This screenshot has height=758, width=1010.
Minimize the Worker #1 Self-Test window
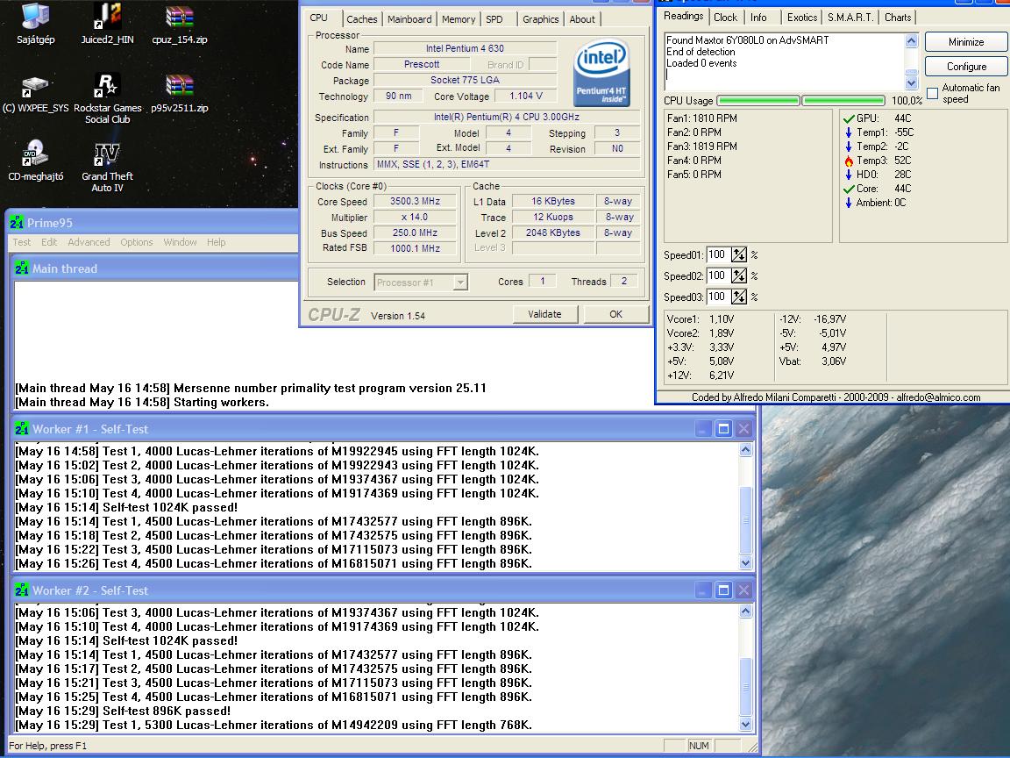(703, 429)
